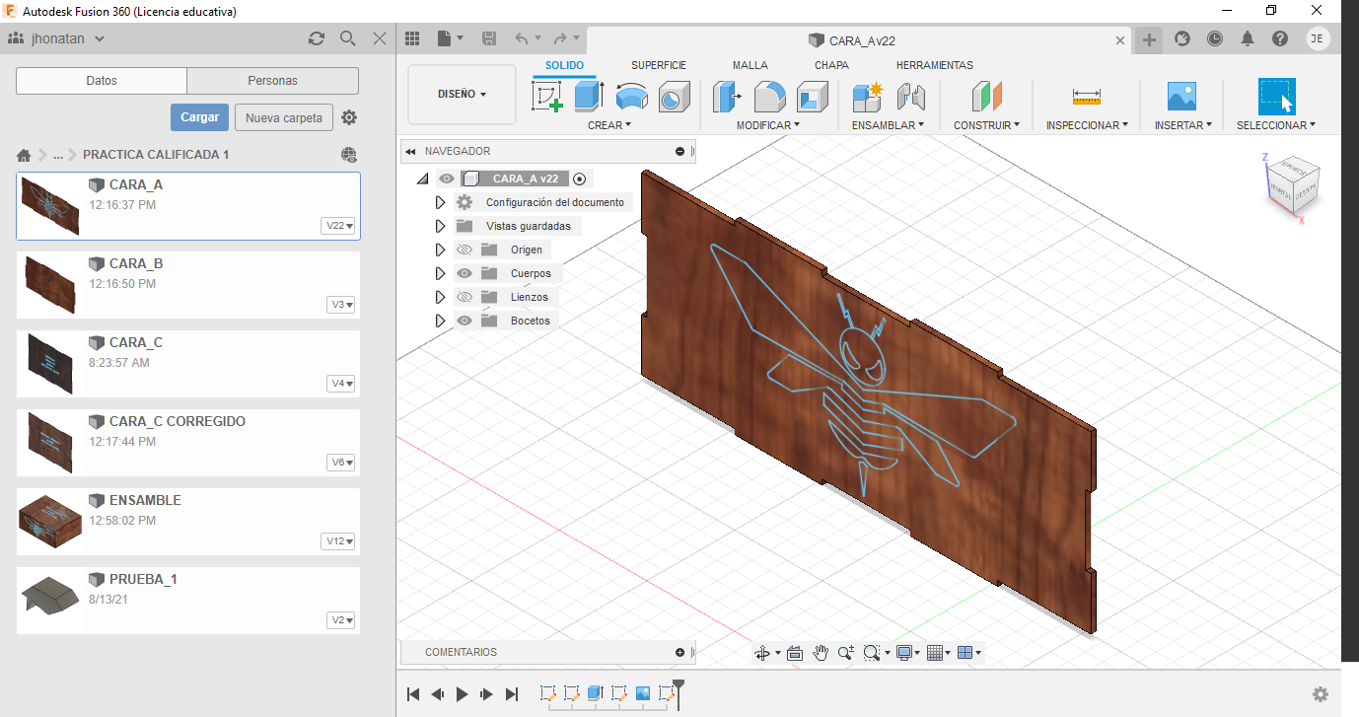Open the Insert image tool icon
The width and height of the screenshot is (1359, 717).
coord(1180,97)
